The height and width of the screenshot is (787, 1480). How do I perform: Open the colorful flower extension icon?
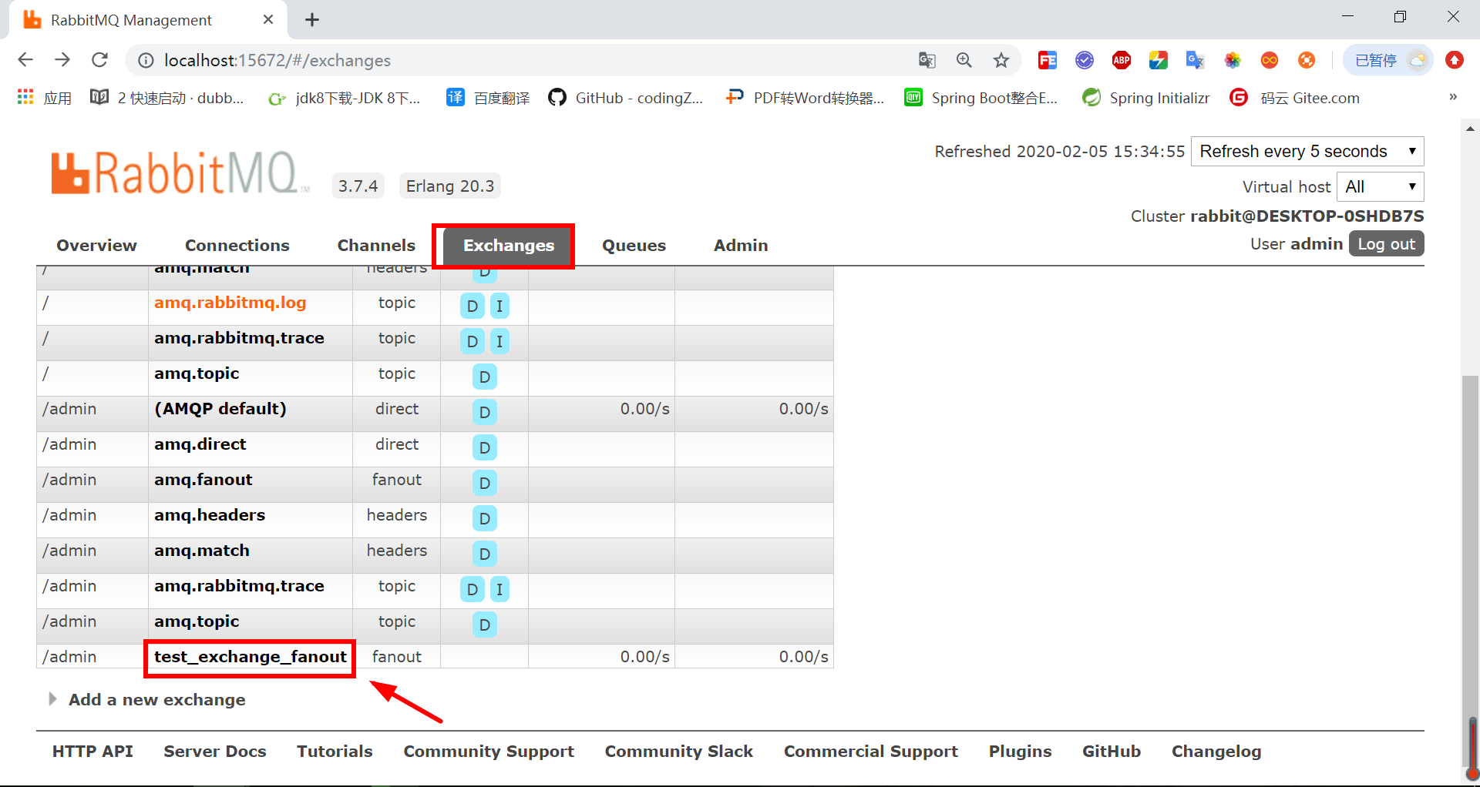coord(1233,60)
